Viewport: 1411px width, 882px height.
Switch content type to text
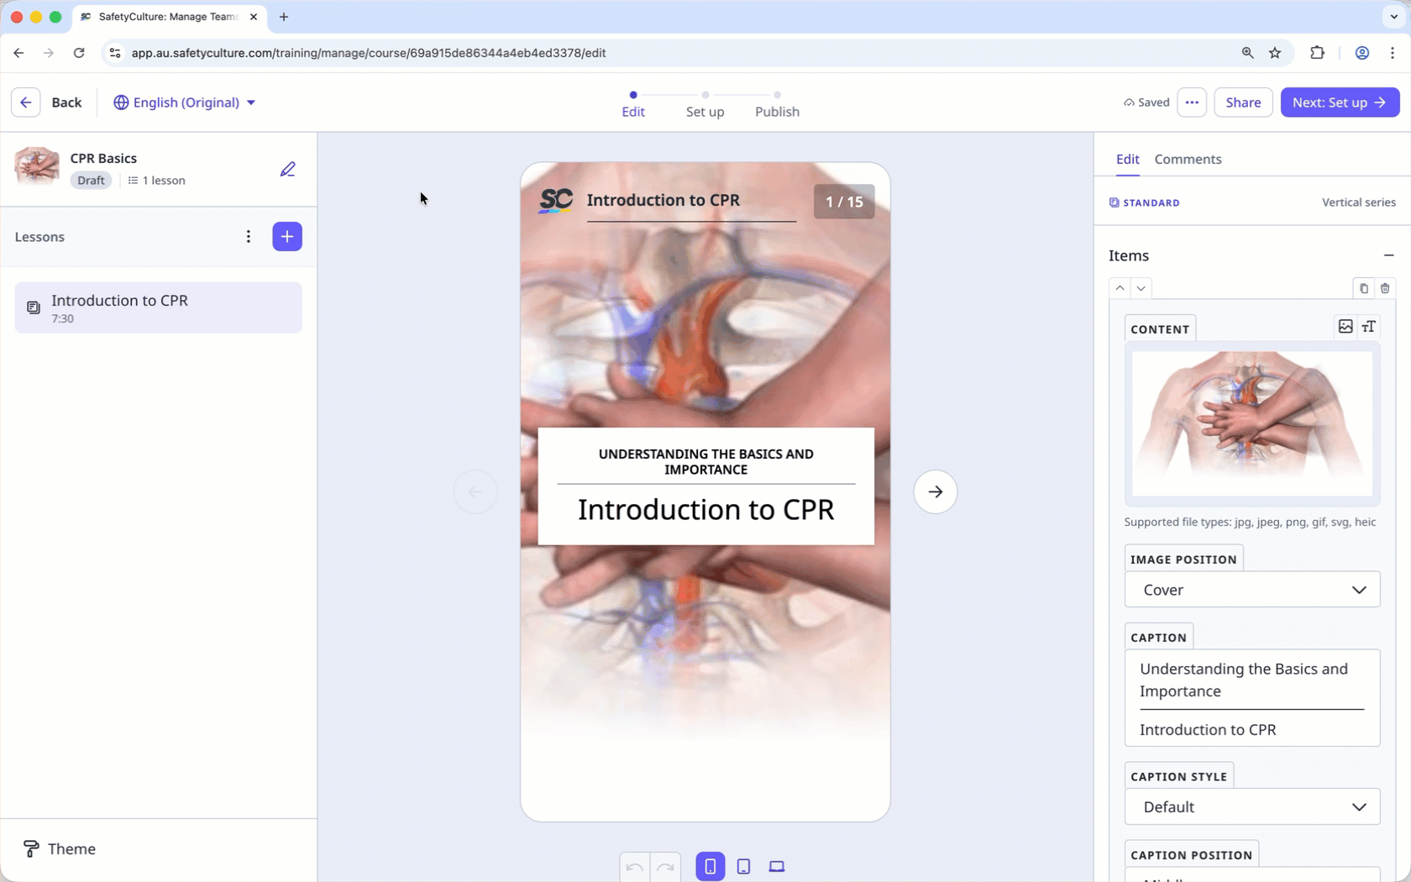click(x=1369, y=327)
